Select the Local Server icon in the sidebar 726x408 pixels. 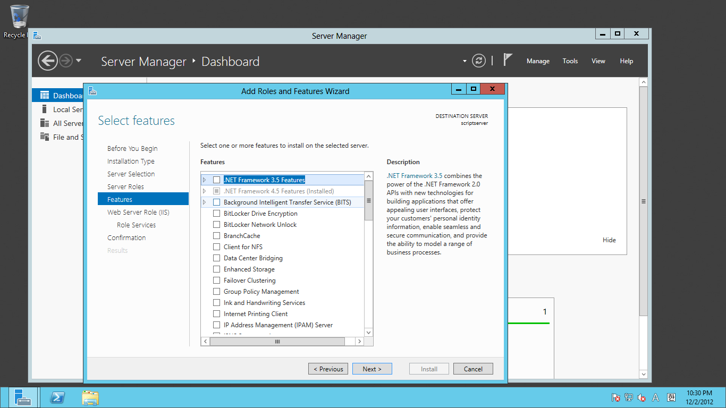[x=45, y=109]
